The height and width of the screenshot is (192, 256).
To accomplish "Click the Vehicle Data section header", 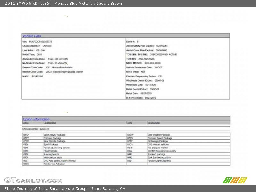I will (32, 36).
